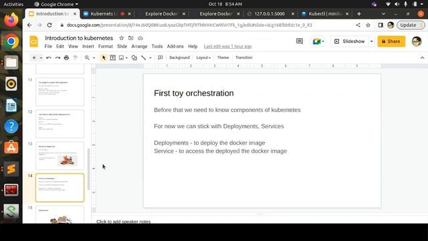This screenshot has height=241, width=428.
Task: Open the Google Slides home icon
Action: click(x=34, y=42)
